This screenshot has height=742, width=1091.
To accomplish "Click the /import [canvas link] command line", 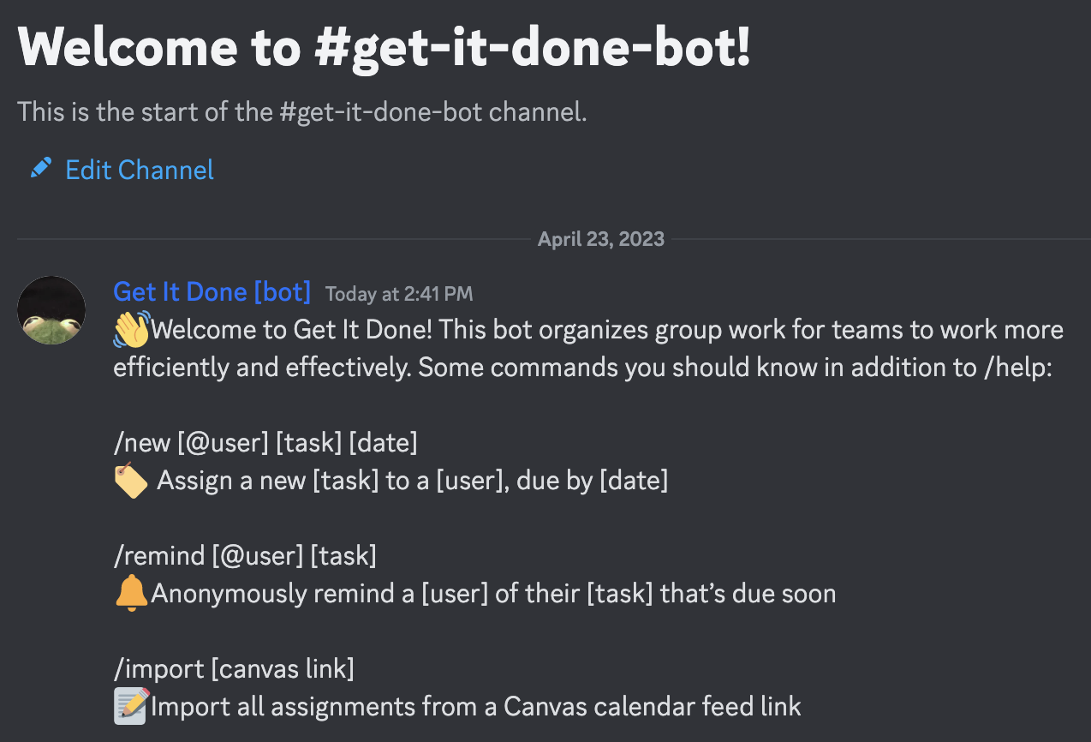I will tap(234, 668).
